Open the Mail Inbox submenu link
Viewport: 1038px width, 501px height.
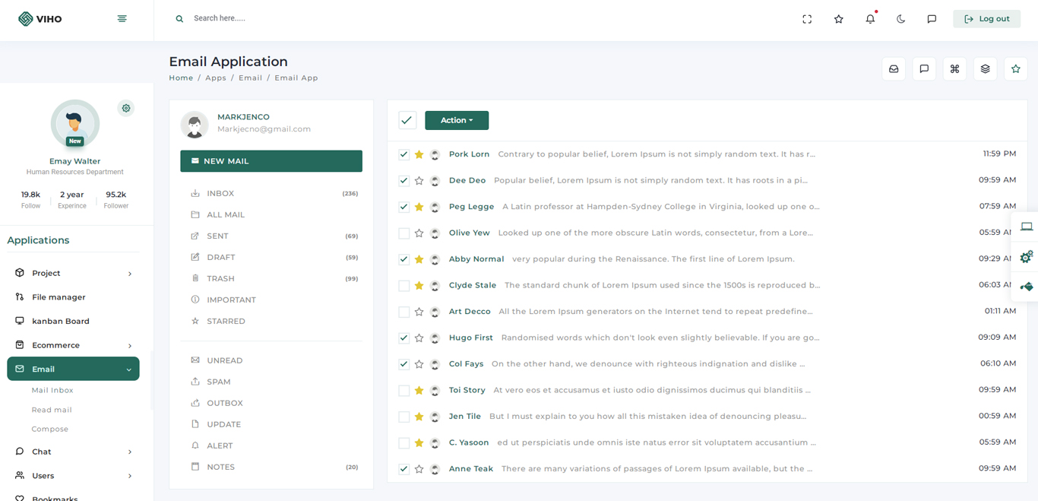(x=52, y=390)
